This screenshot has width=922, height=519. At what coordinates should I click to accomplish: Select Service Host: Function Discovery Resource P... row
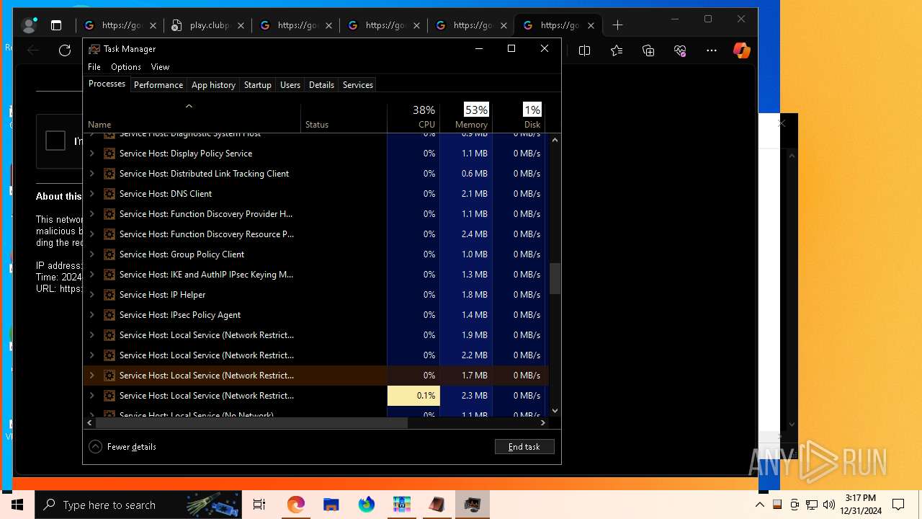(315, 234)
